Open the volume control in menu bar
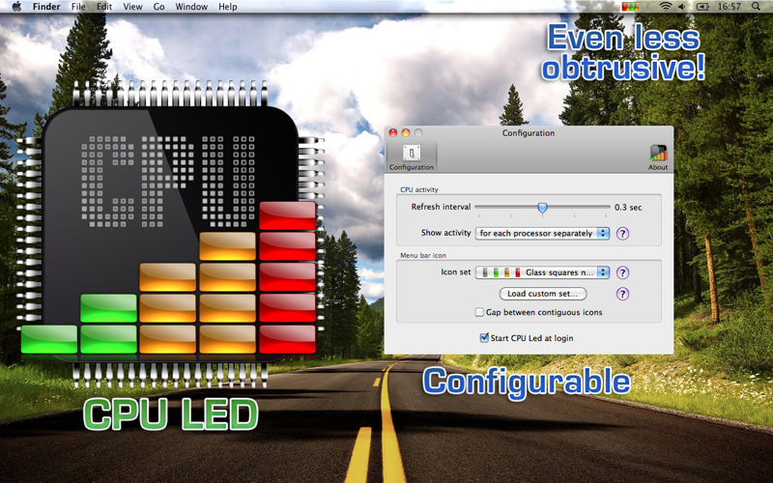This screenshot has height=483, width=773. tap(682, 7)
